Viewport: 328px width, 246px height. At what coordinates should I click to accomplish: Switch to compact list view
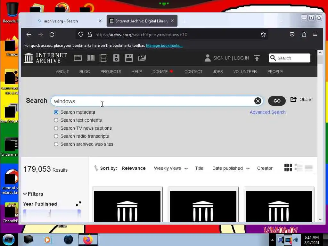[309, 168]
